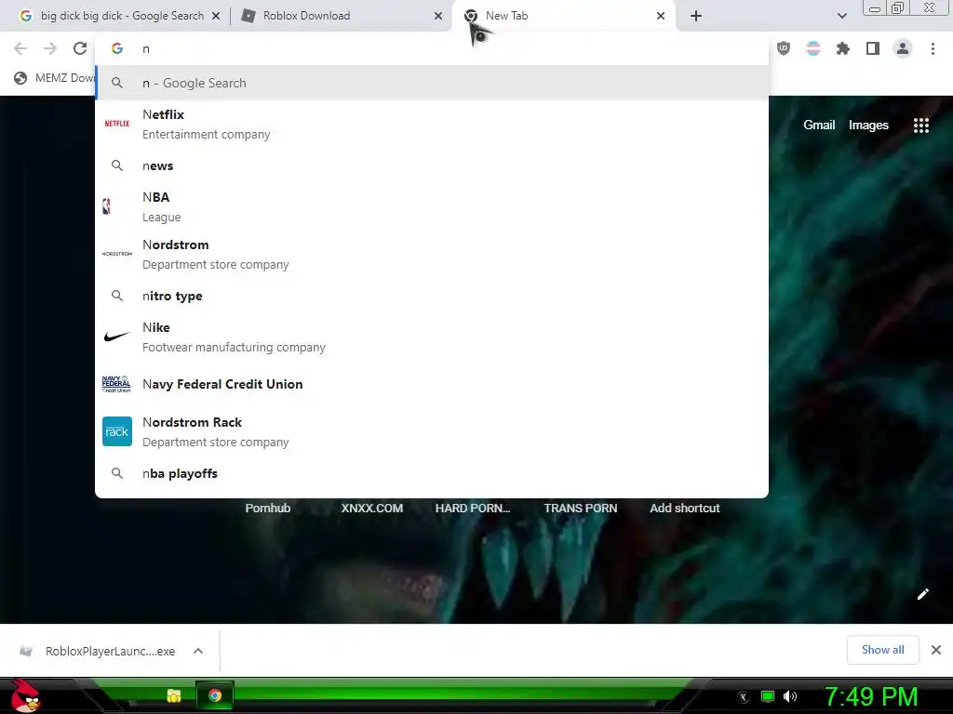Click the customize page pencil icon

pos(922,594)
